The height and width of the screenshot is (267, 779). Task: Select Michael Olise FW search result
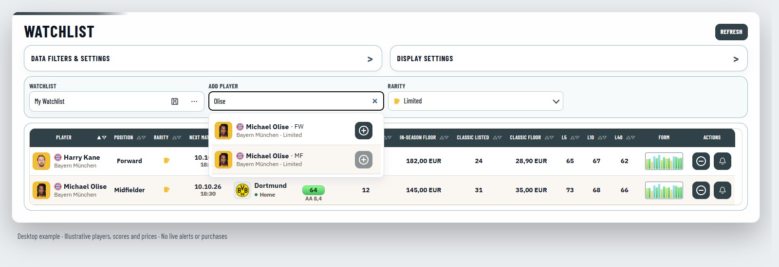[296, 131]
